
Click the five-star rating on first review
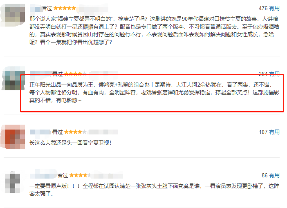[x=65, y=8]
